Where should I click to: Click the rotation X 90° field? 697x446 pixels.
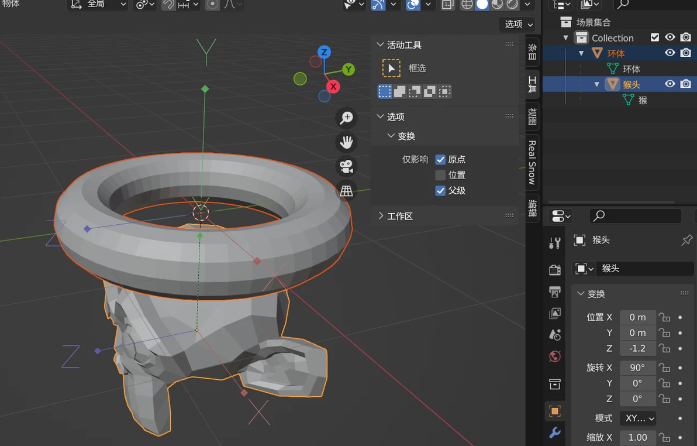pyautogui.click(x=637, y=368)
